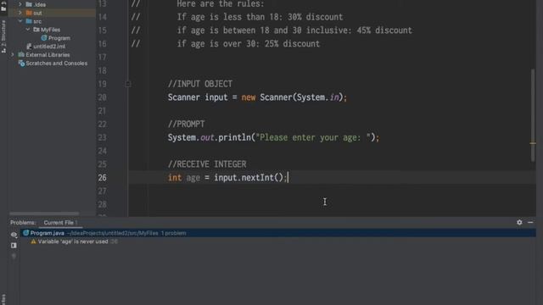Click the 'Scanner input' declaration text
Viewport: 543px width, 305px height.
point(198,97)
